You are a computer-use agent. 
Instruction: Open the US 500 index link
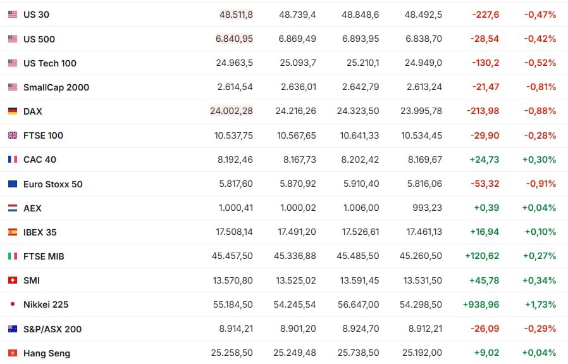[39, 39]
